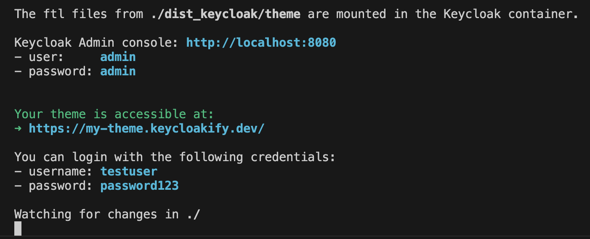The width and height of the screenshot is (590, 239).
Task: Click the testuser username value
Action: pos(129,171)
